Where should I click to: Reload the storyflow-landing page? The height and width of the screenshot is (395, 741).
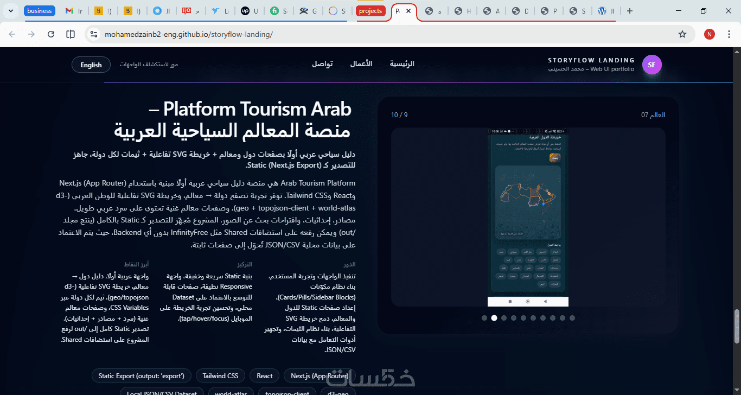click(51, 34)
